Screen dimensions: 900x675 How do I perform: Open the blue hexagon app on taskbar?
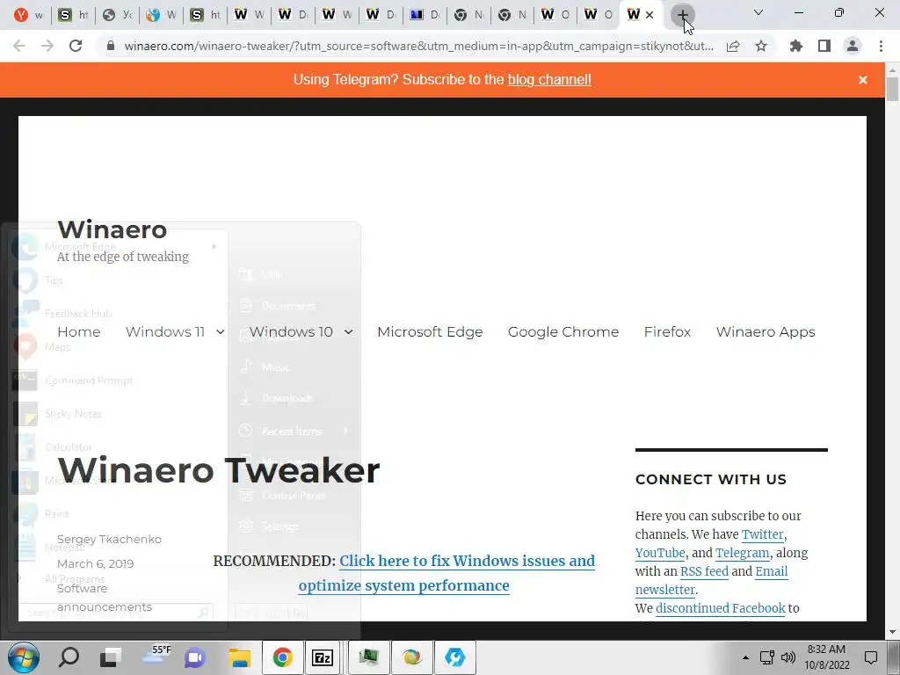click(455, 657)
